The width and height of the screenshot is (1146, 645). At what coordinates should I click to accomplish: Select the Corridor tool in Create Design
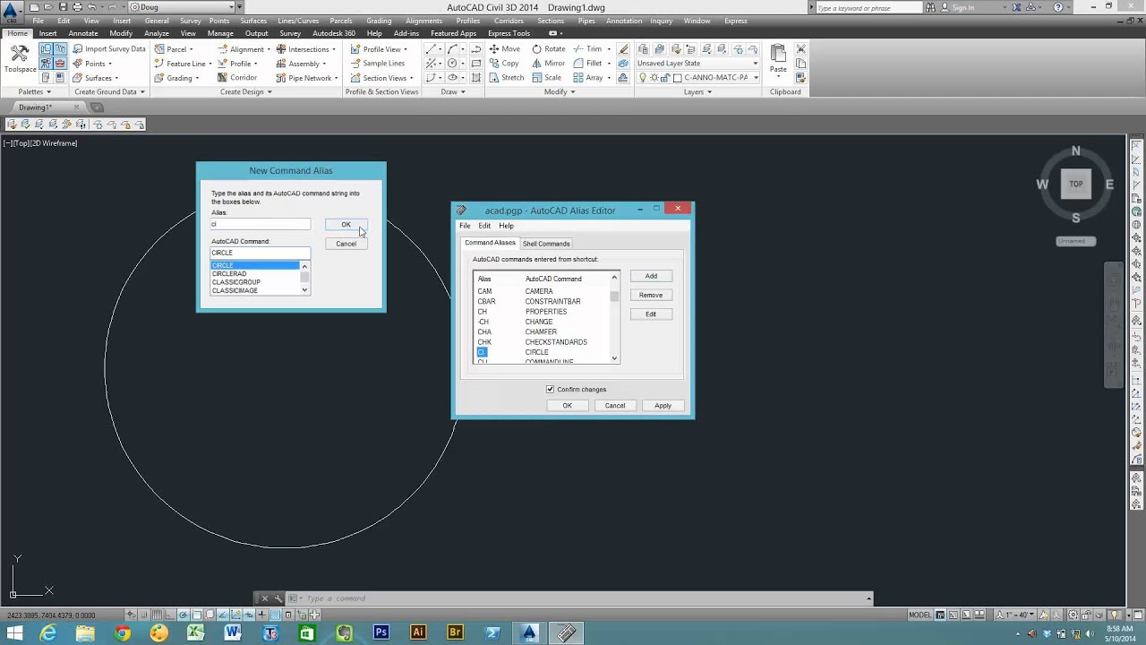pos(236,77)
